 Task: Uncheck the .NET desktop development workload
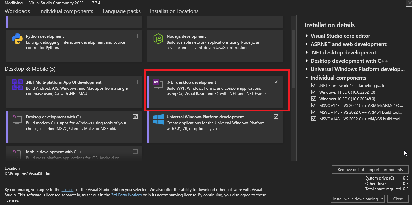276,82
